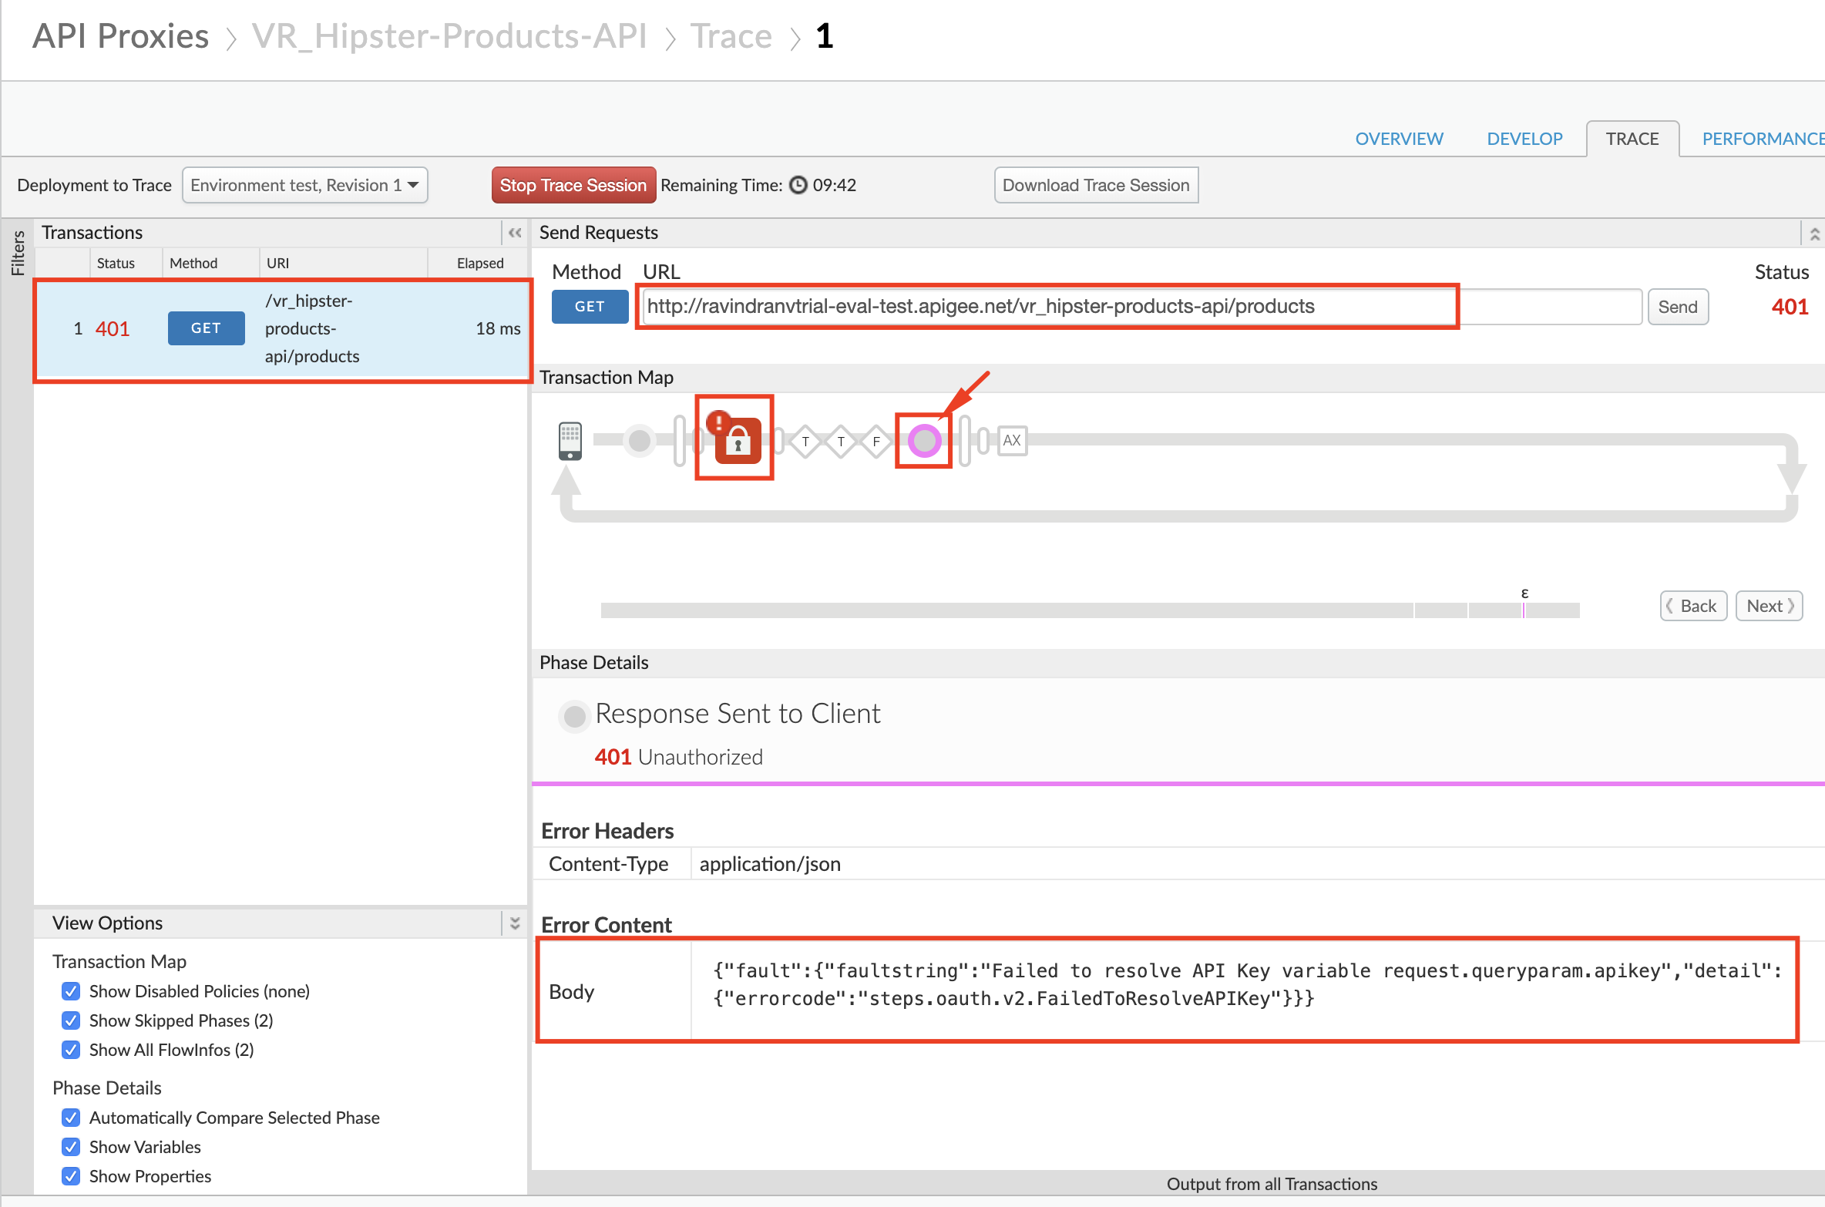Select transaction 1 URI /vr_hipster-products-api/products

tap(312, 328)
